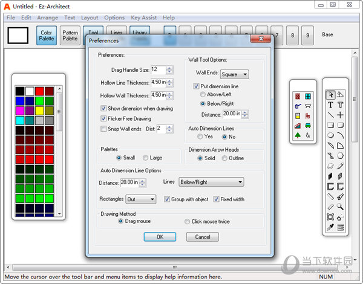The width and height of the screenshot is (363, 284).
Task: Decrease Auto Dimension Distance spinner
Action: [x=143, y=185]
